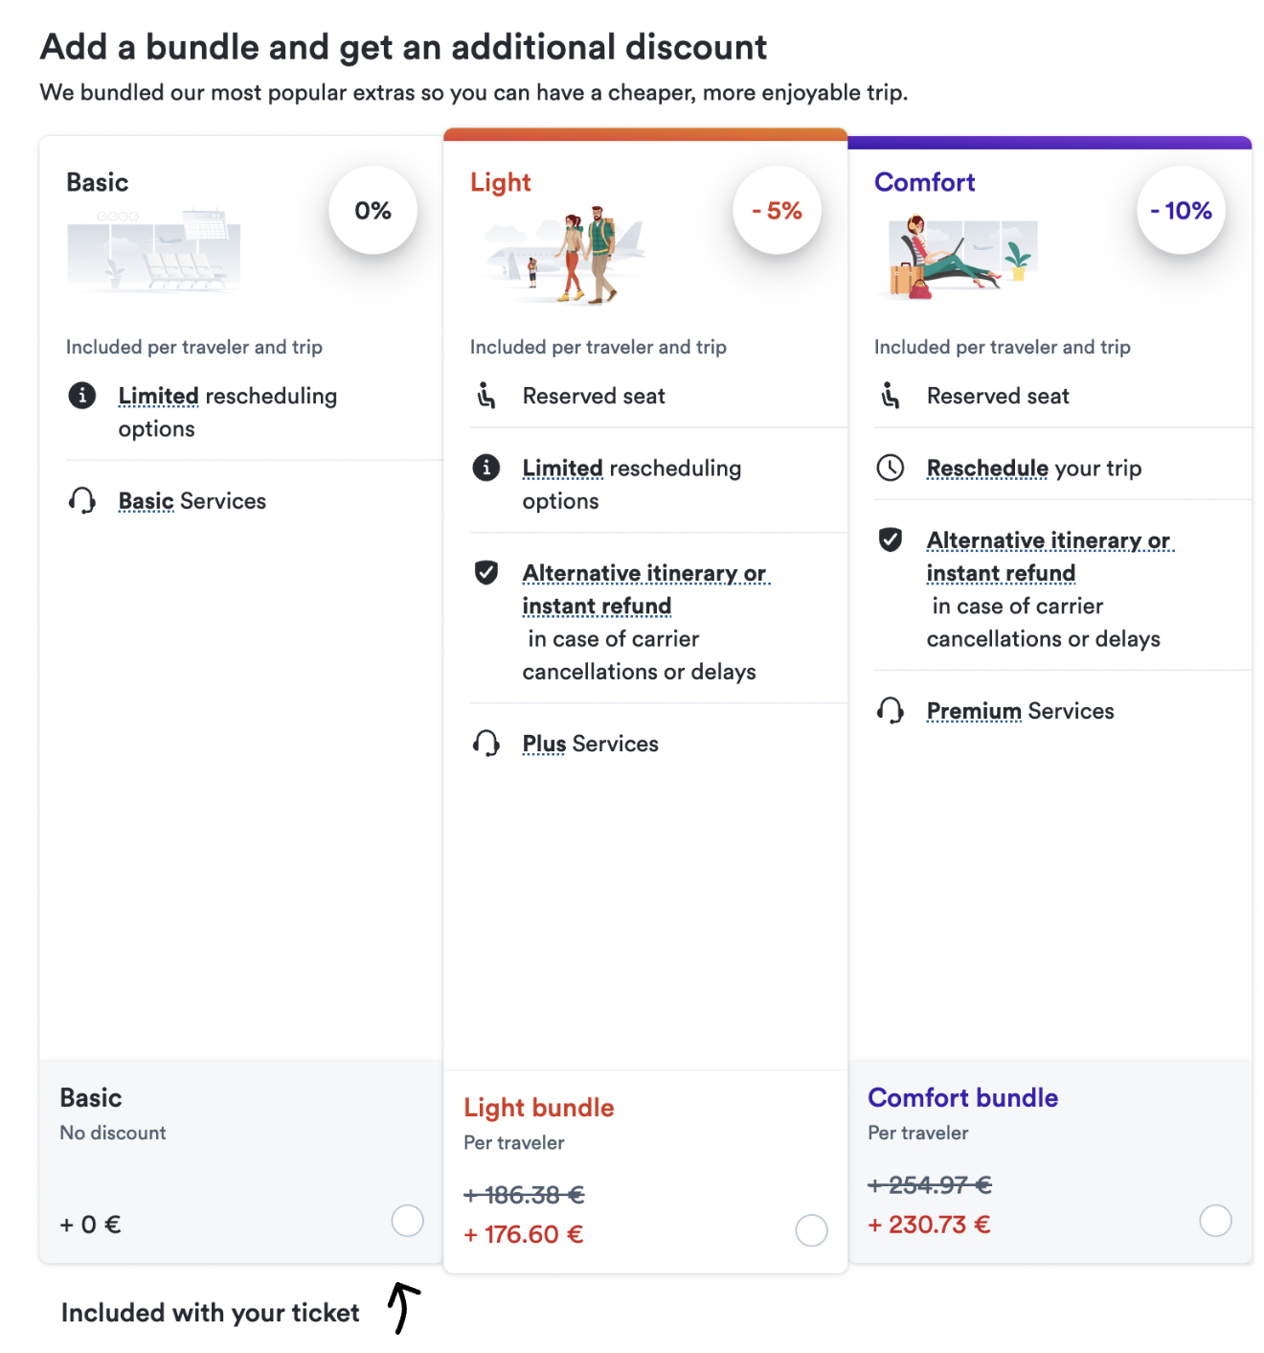
Task: Click shield icon in Light bundle
Action: point(486,572)
